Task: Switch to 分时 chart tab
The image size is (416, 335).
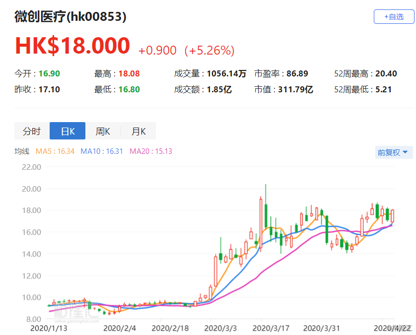Action: (32, 131)
